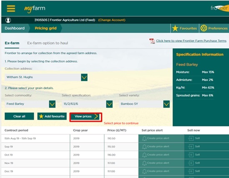Open the hamburger menu icon
Image resolution: width=229 pixels, height=178 pixels.
coord(11,9)
